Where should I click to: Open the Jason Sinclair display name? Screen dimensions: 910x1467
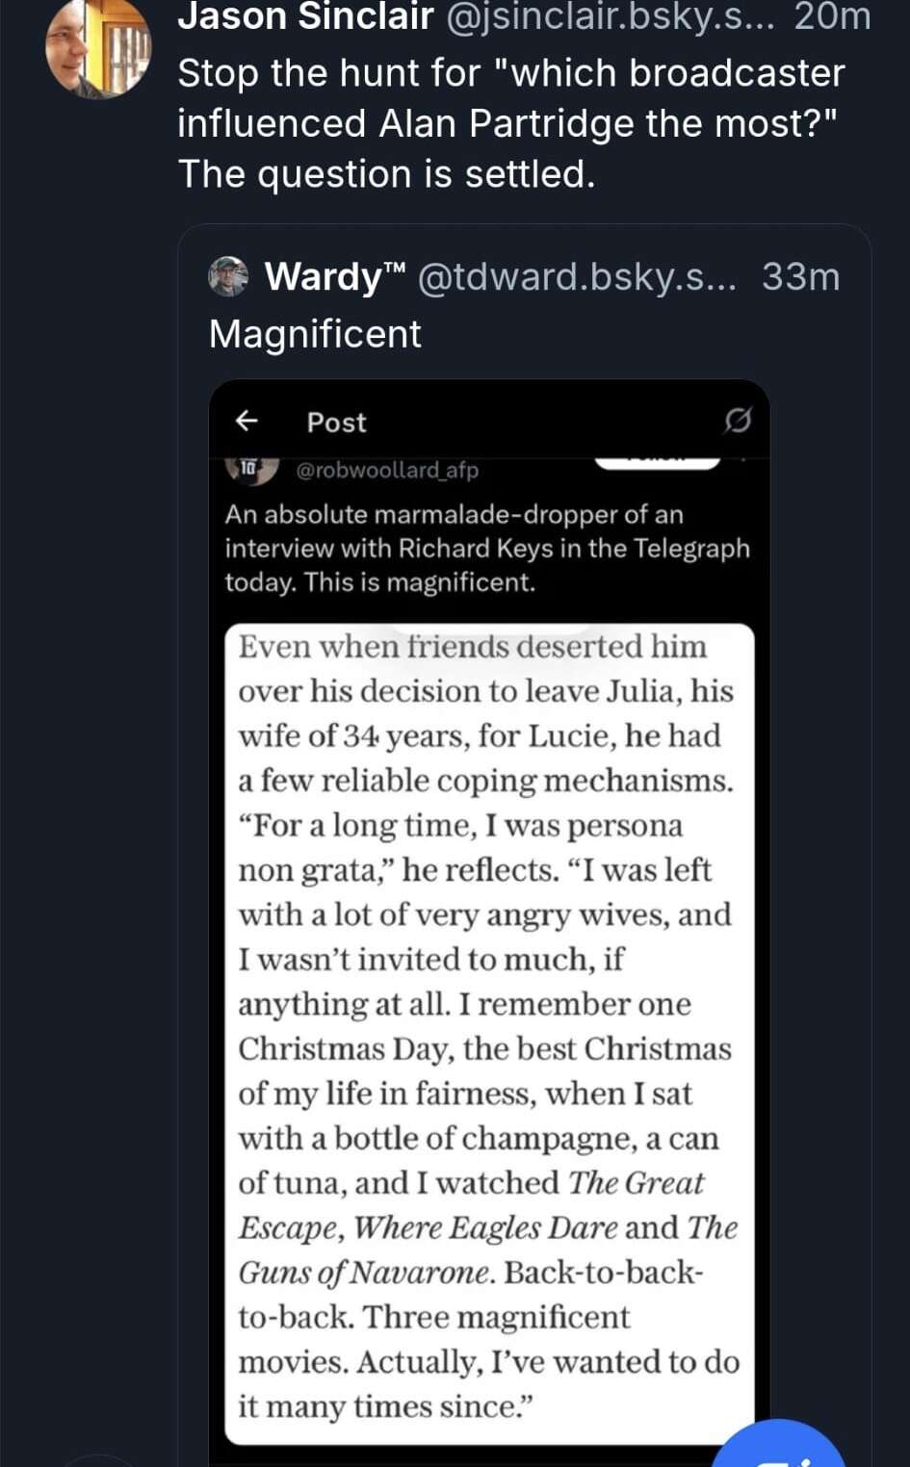(305, 17)
